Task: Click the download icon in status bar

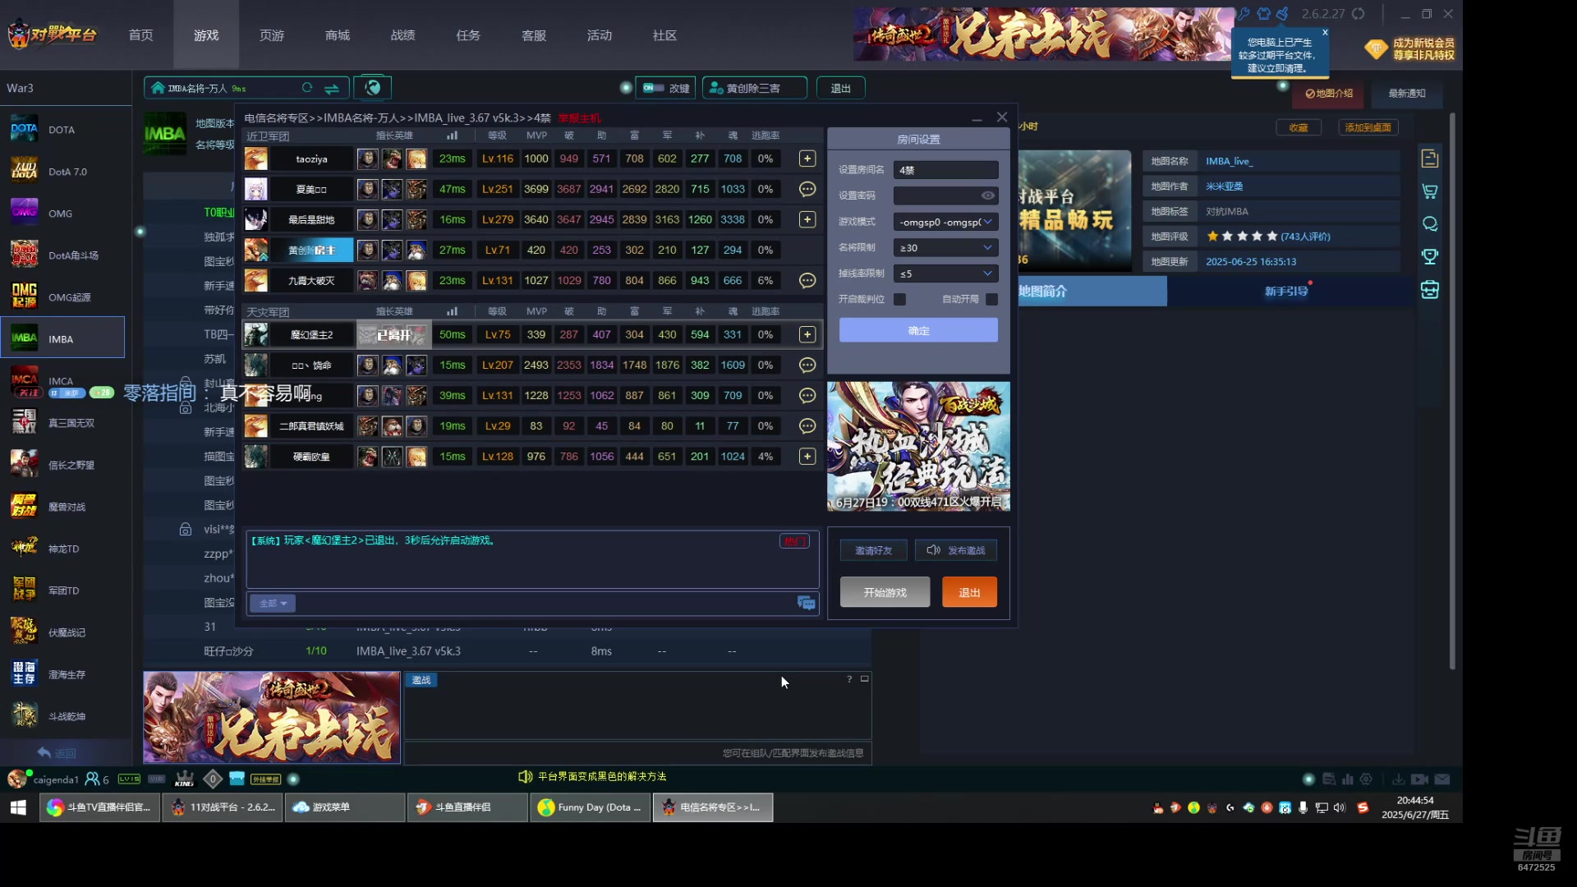Action: [1398, 779]
